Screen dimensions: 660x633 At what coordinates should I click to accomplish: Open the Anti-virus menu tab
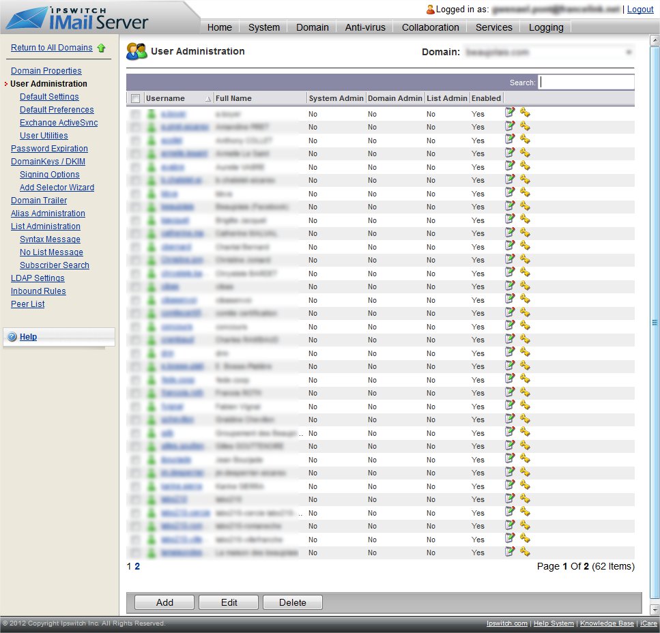(x=365, y=27)
